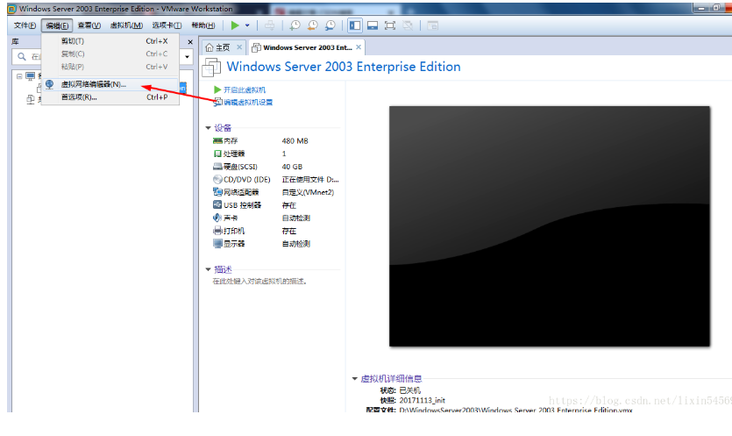The image size is (732, 436).
Task: Click the snapshot name 20171113_init
Action: (422, 401)
